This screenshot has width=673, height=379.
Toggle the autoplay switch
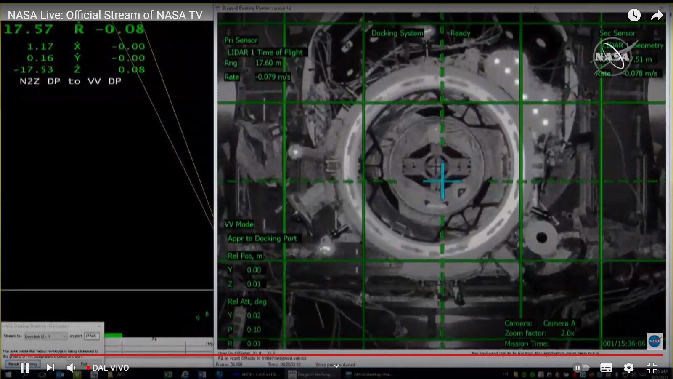(x=581, y=368)
